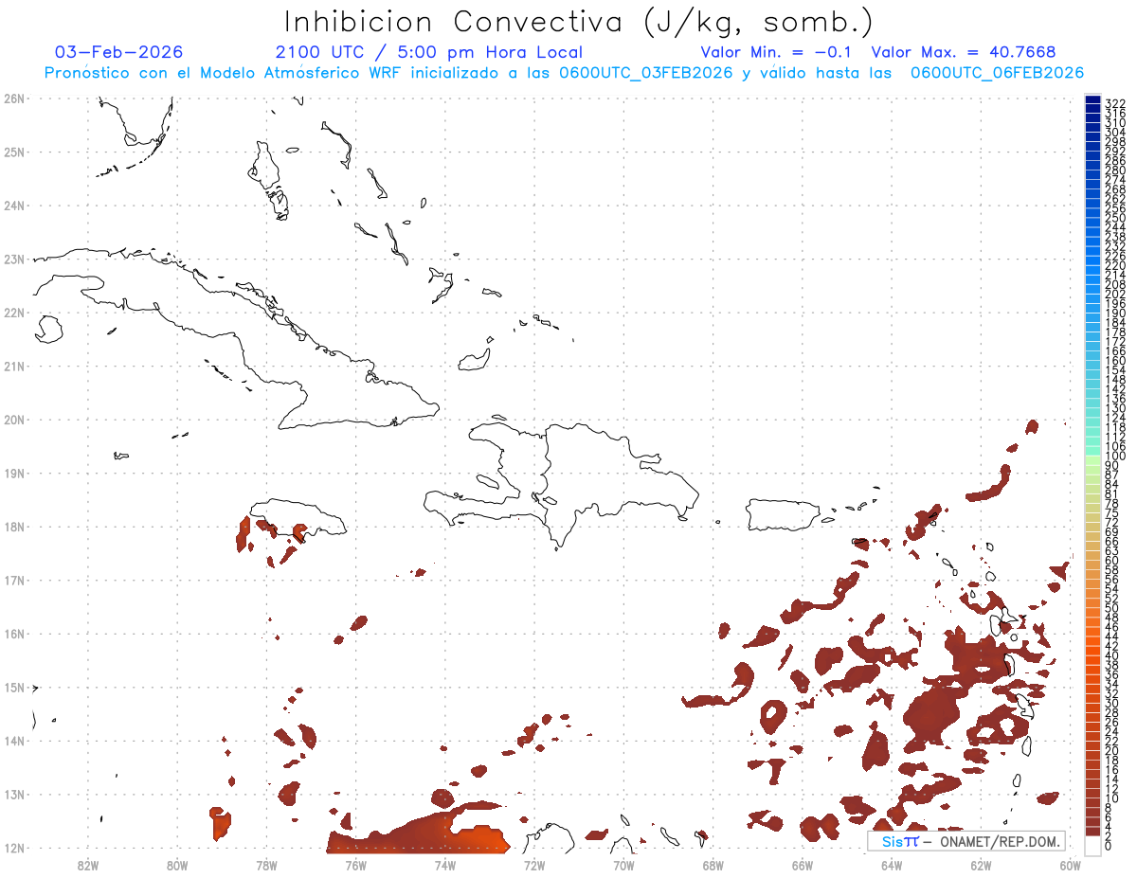The image size is (1137, 878).
Task: Click the '70W' longitude label
Action: click(623, 865)
